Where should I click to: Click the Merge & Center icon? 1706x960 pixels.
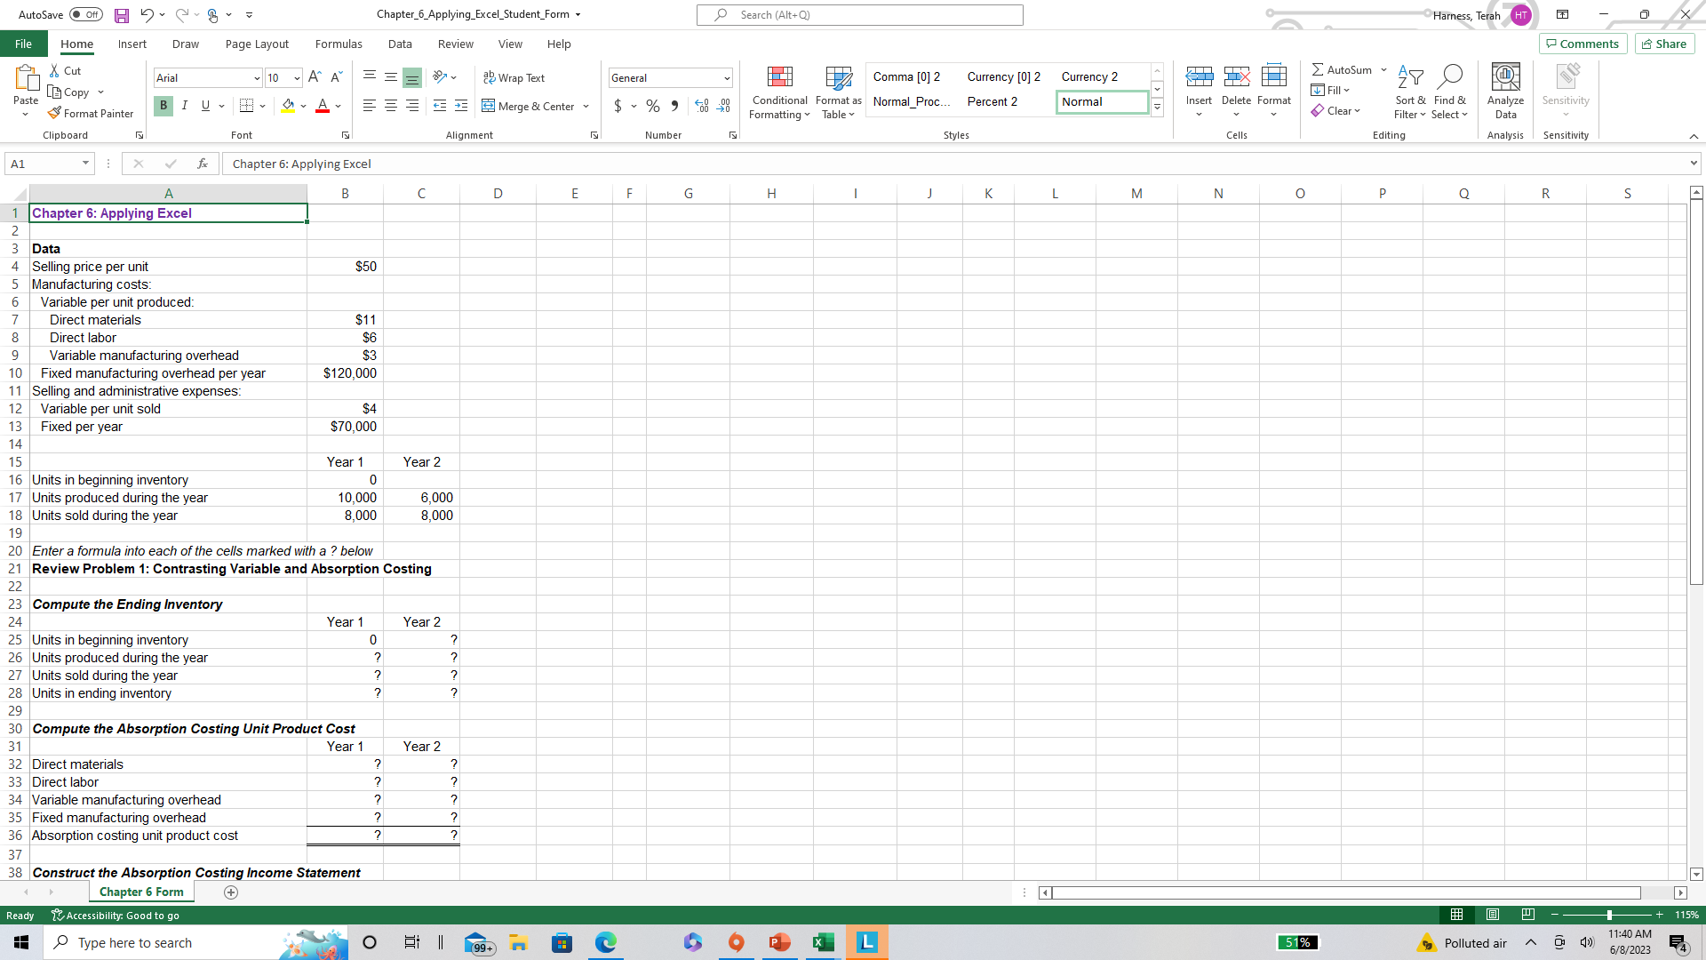[490, 106]
